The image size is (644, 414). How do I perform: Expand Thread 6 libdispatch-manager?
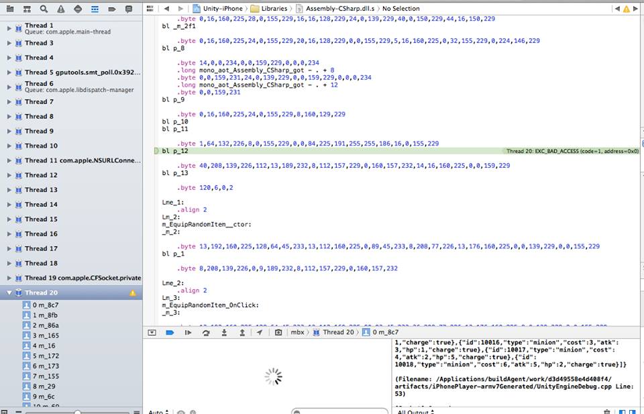[9, 87]
